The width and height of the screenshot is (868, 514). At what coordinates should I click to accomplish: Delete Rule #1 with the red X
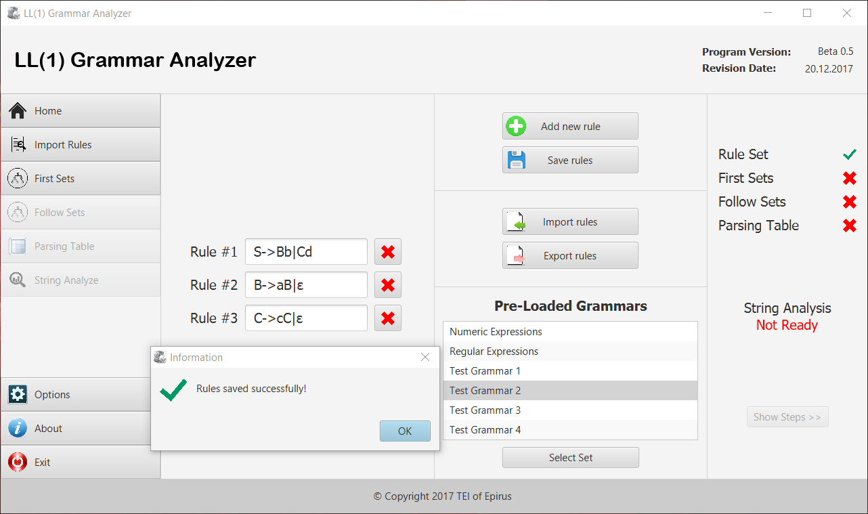pos(388,252)
